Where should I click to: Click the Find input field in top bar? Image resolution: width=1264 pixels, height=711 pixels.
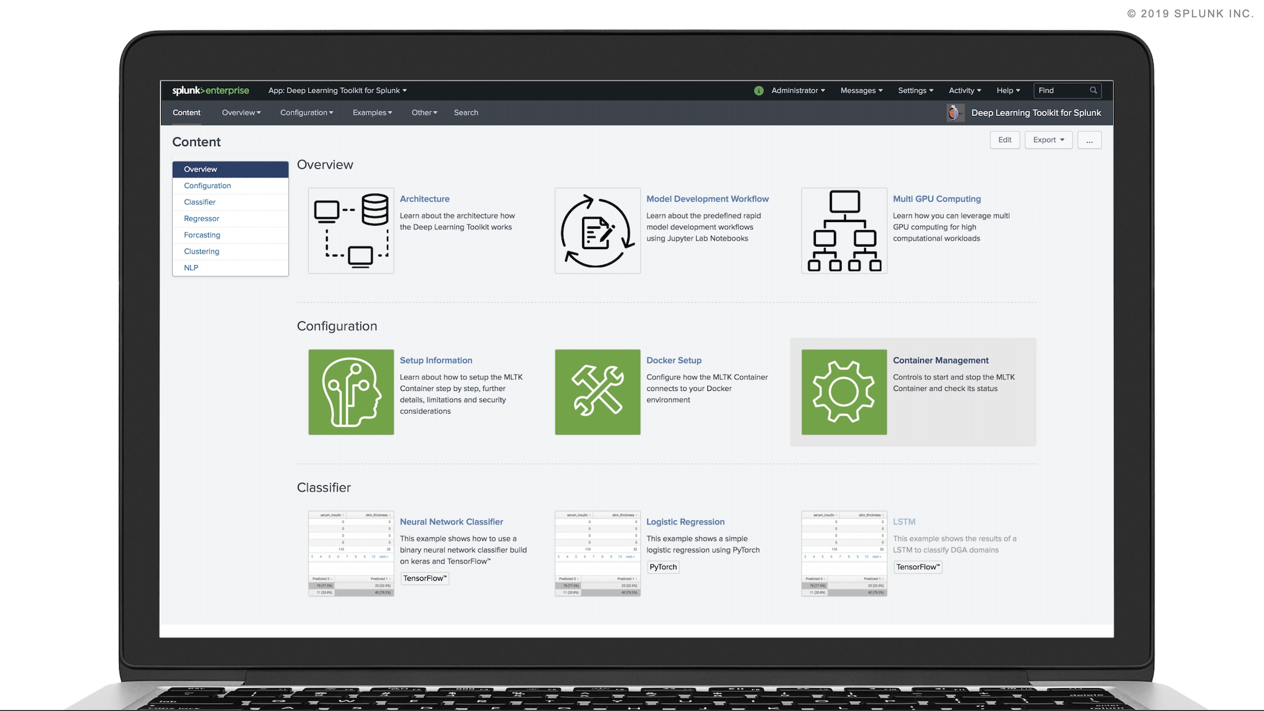1063,90
